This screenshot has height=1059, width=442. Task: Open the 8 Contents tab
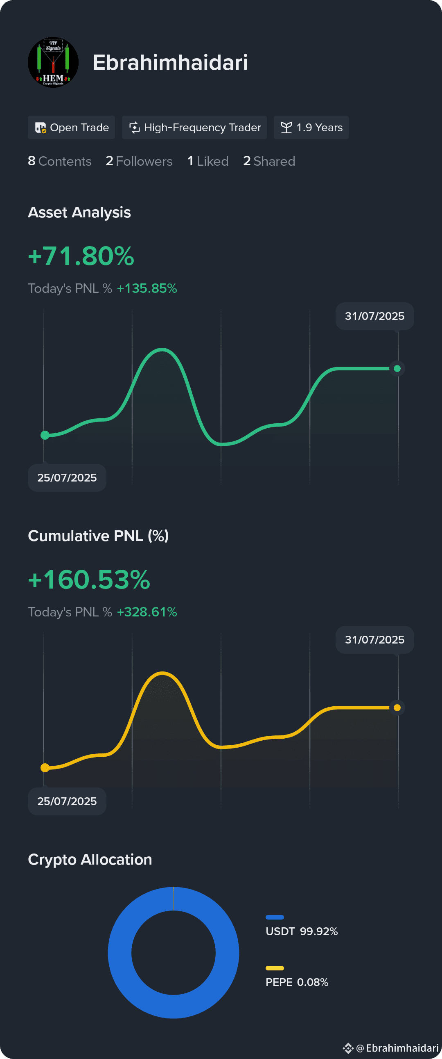pyautogui.click(x=59, y=161)
